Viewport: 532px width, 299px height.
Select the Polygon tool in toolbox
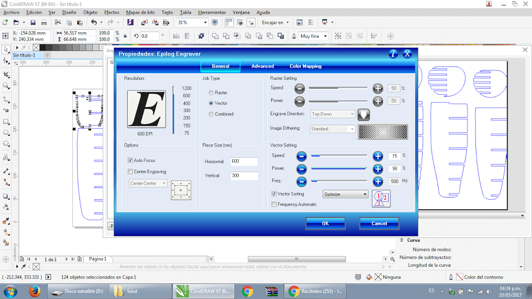tap(6, 144)
